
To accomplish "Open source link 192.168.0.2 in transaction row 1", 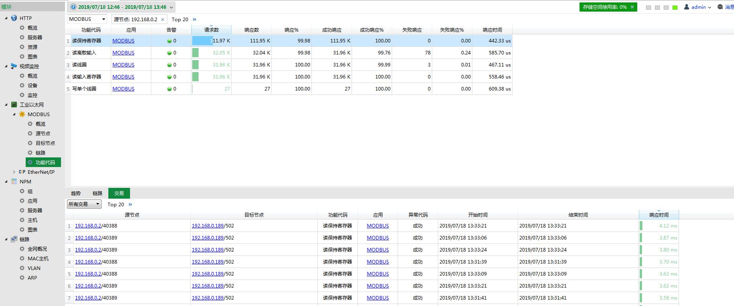I will 88,225.
